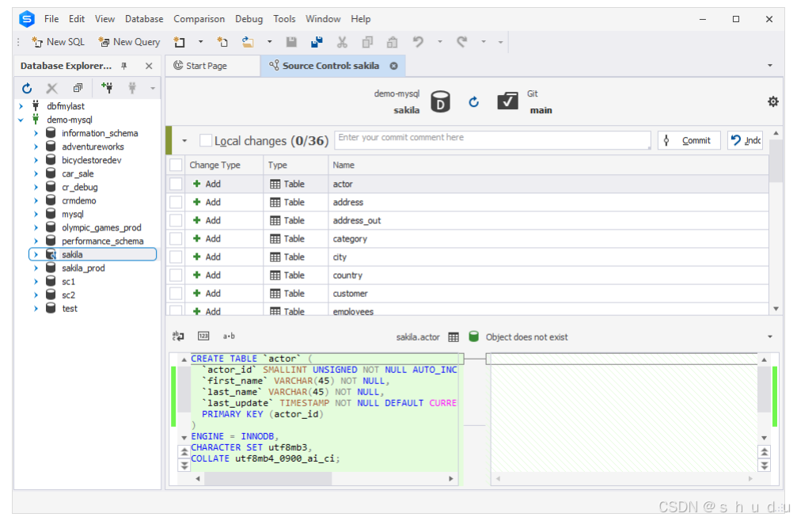Select the bicyclestoredev database
The width and height of the screenshot is (797, 521).
click(92, 160)
